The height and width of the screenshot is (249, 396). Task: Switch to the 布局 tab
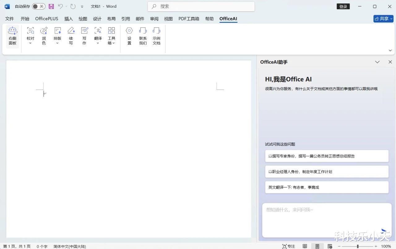(111, 19)
